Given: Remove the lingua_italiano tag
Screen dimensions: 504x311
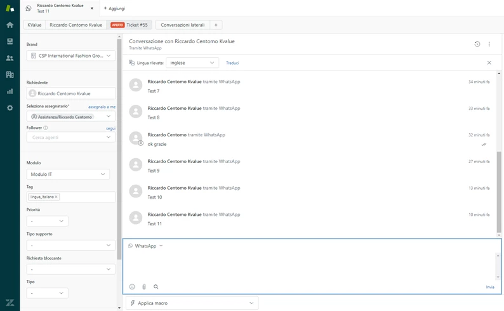Looking at the screenshot, I should pyautogui.click(x=56, y=197).
